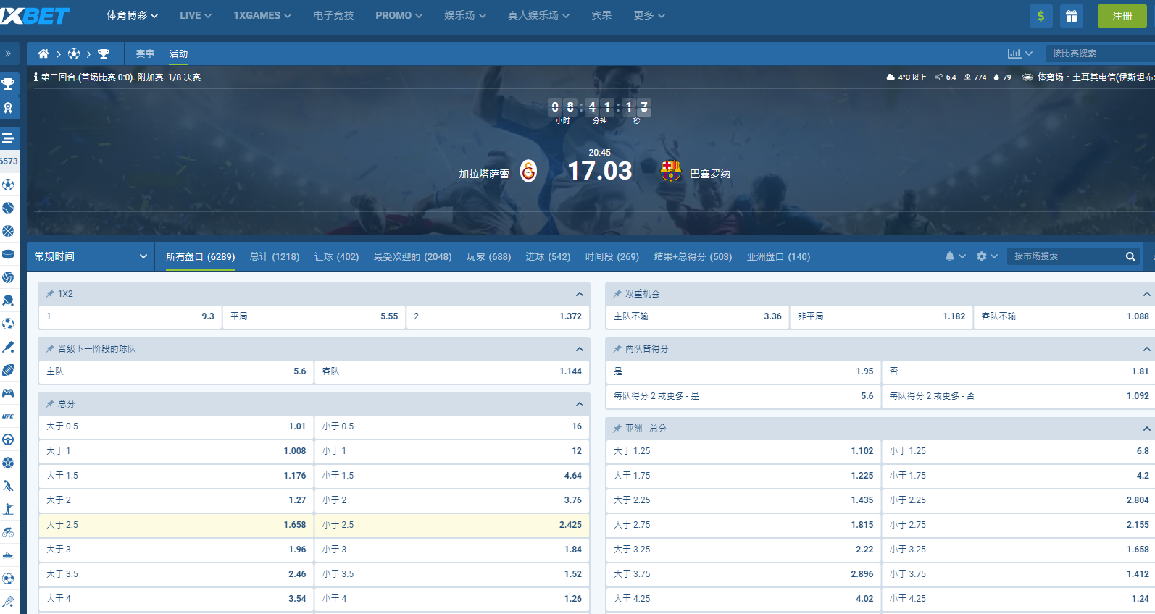Image resolution: width=1155 pixels, height=614 pixels.
Task: Pin the 双重机会 market
Action: tap(617, 294)
